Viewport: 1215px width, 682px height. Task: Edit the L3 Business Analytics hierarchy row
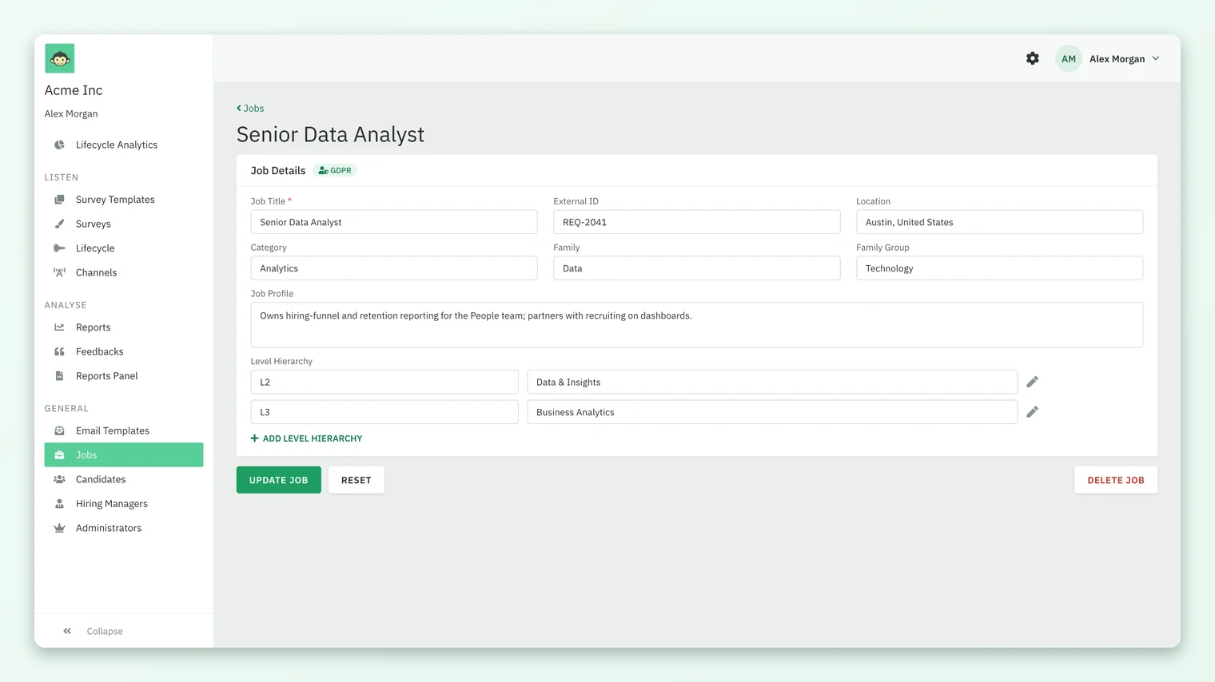click(1032, 412)
